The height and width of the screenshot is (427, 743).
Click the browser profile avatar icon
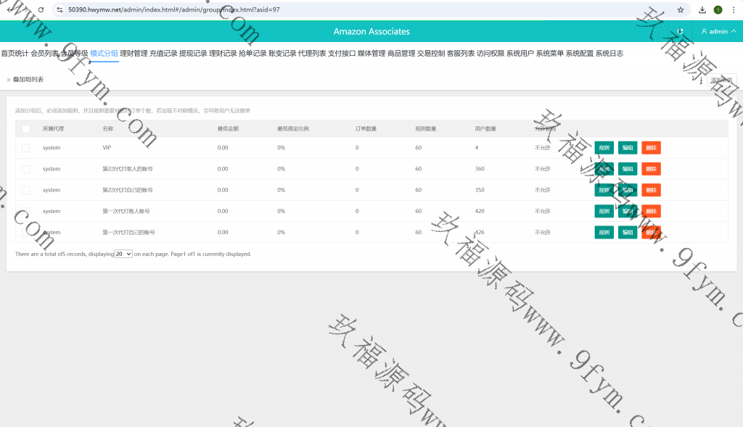(718, 10)
